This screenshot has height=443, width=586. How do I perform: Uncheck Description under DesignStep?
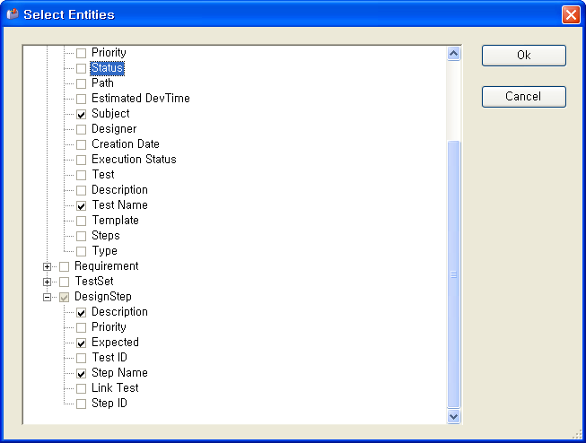click(81, 312)
